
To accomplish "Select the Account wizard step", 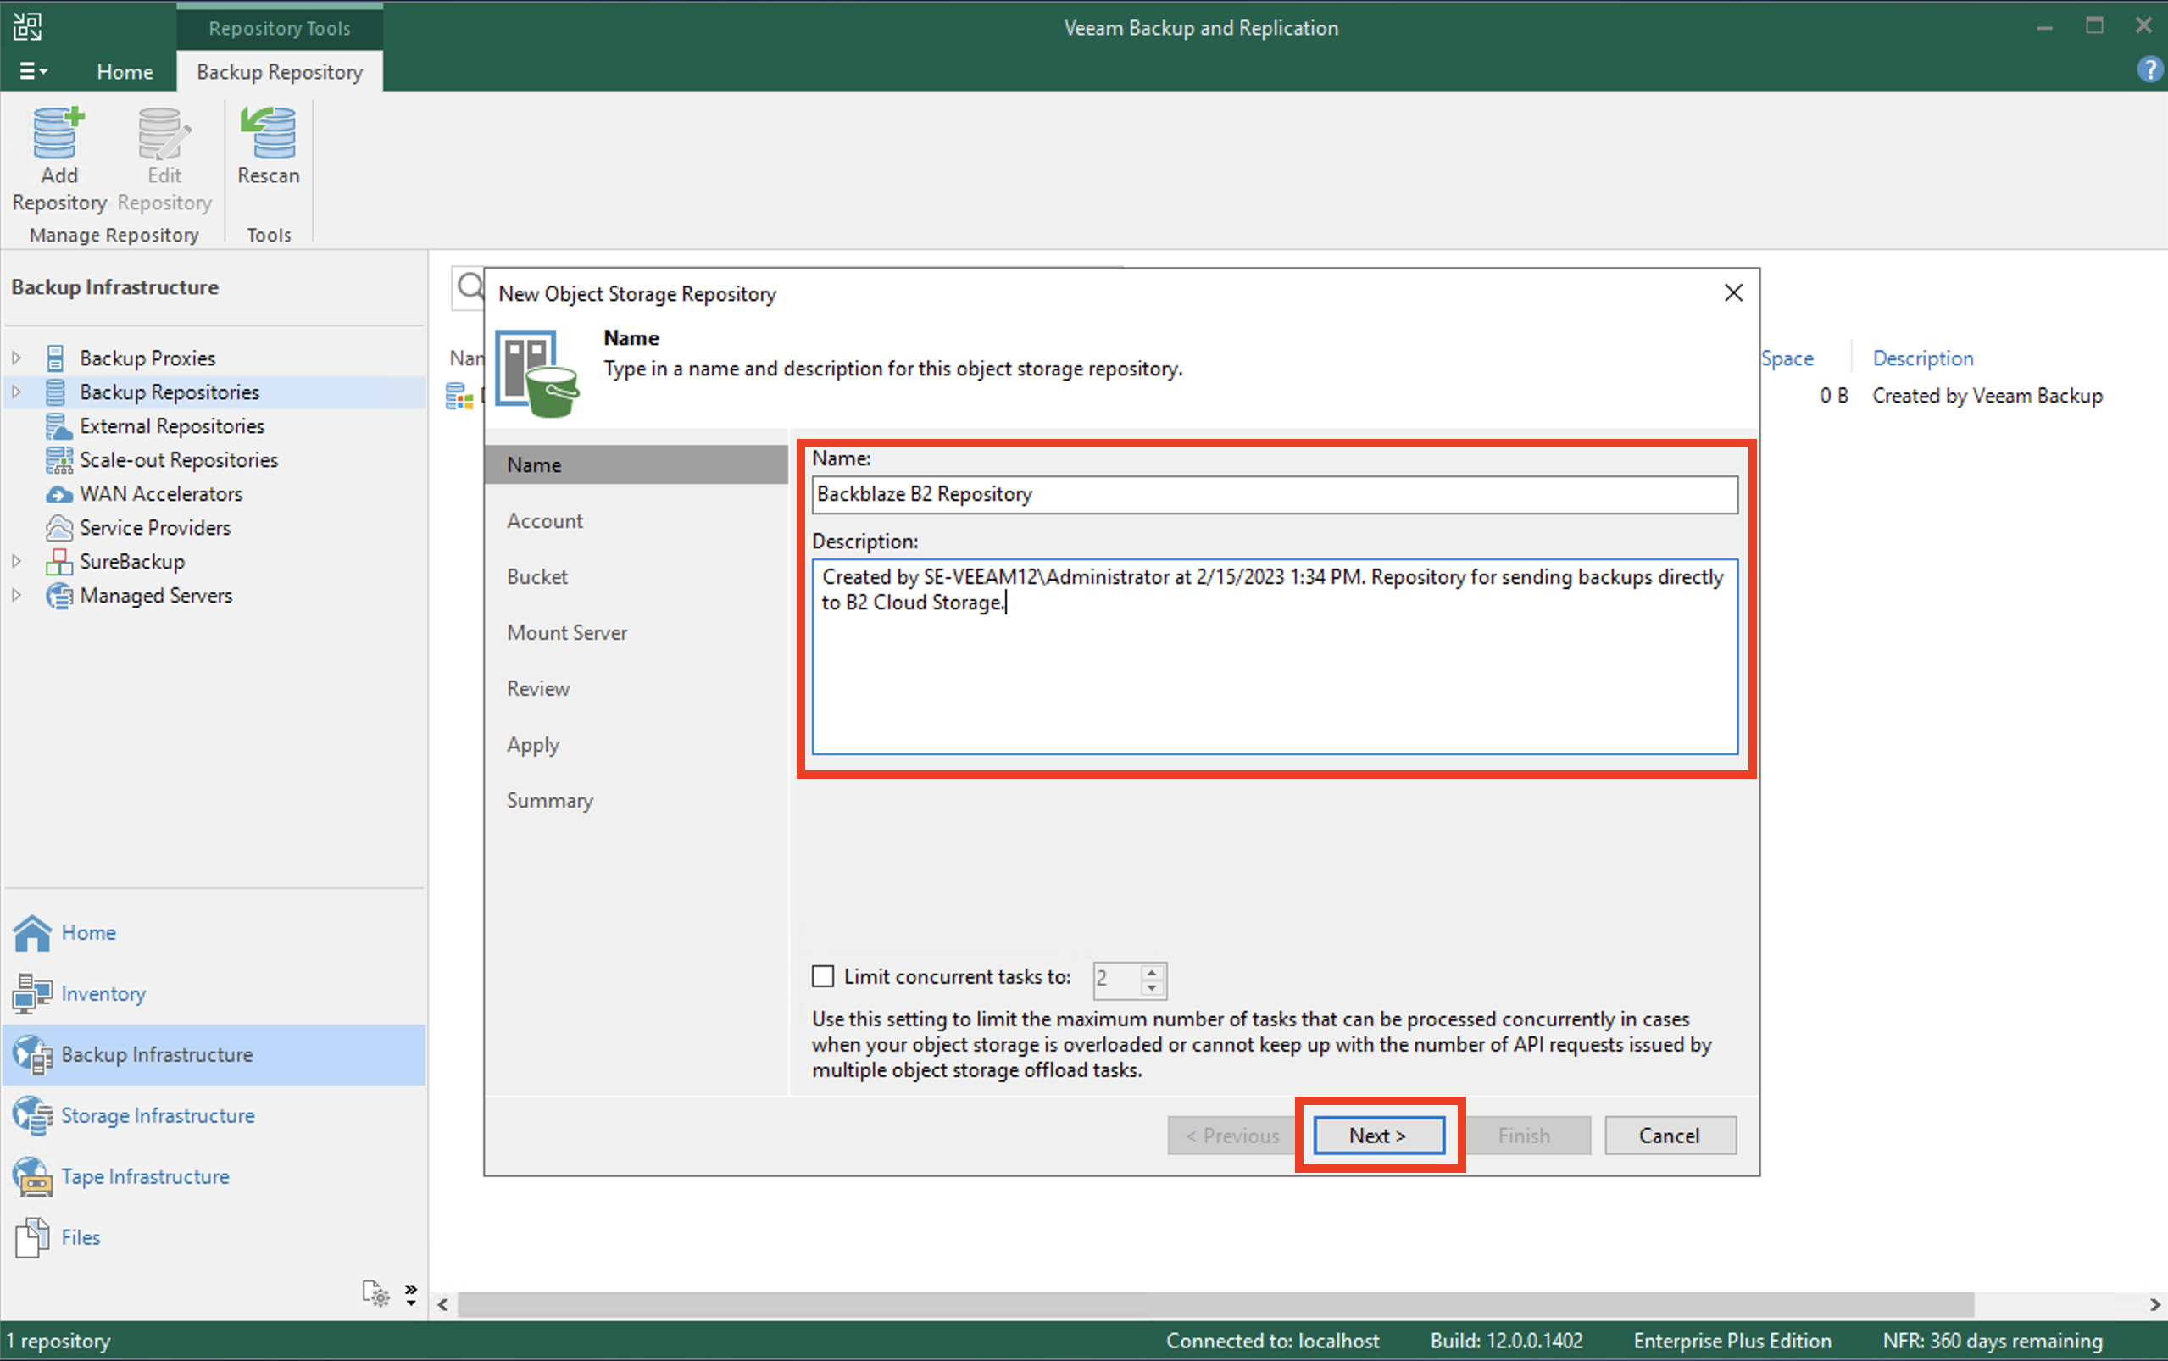I will [544, 521].
